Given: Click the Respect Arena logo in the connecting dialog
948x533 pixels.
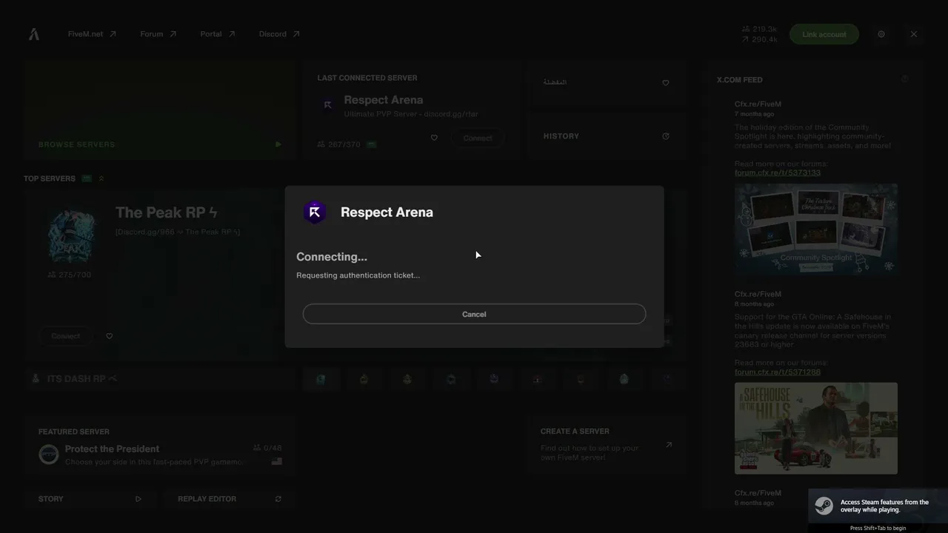Looking at the screenshot, I should coord(315,212).
